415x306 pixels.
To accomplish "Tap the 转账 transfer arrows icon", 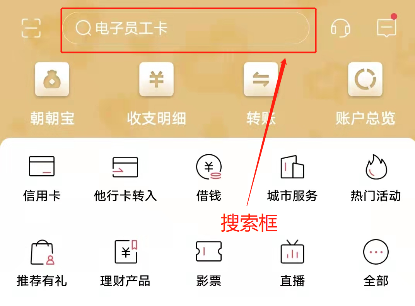I will pyautogui.click(x=261, y=79).
